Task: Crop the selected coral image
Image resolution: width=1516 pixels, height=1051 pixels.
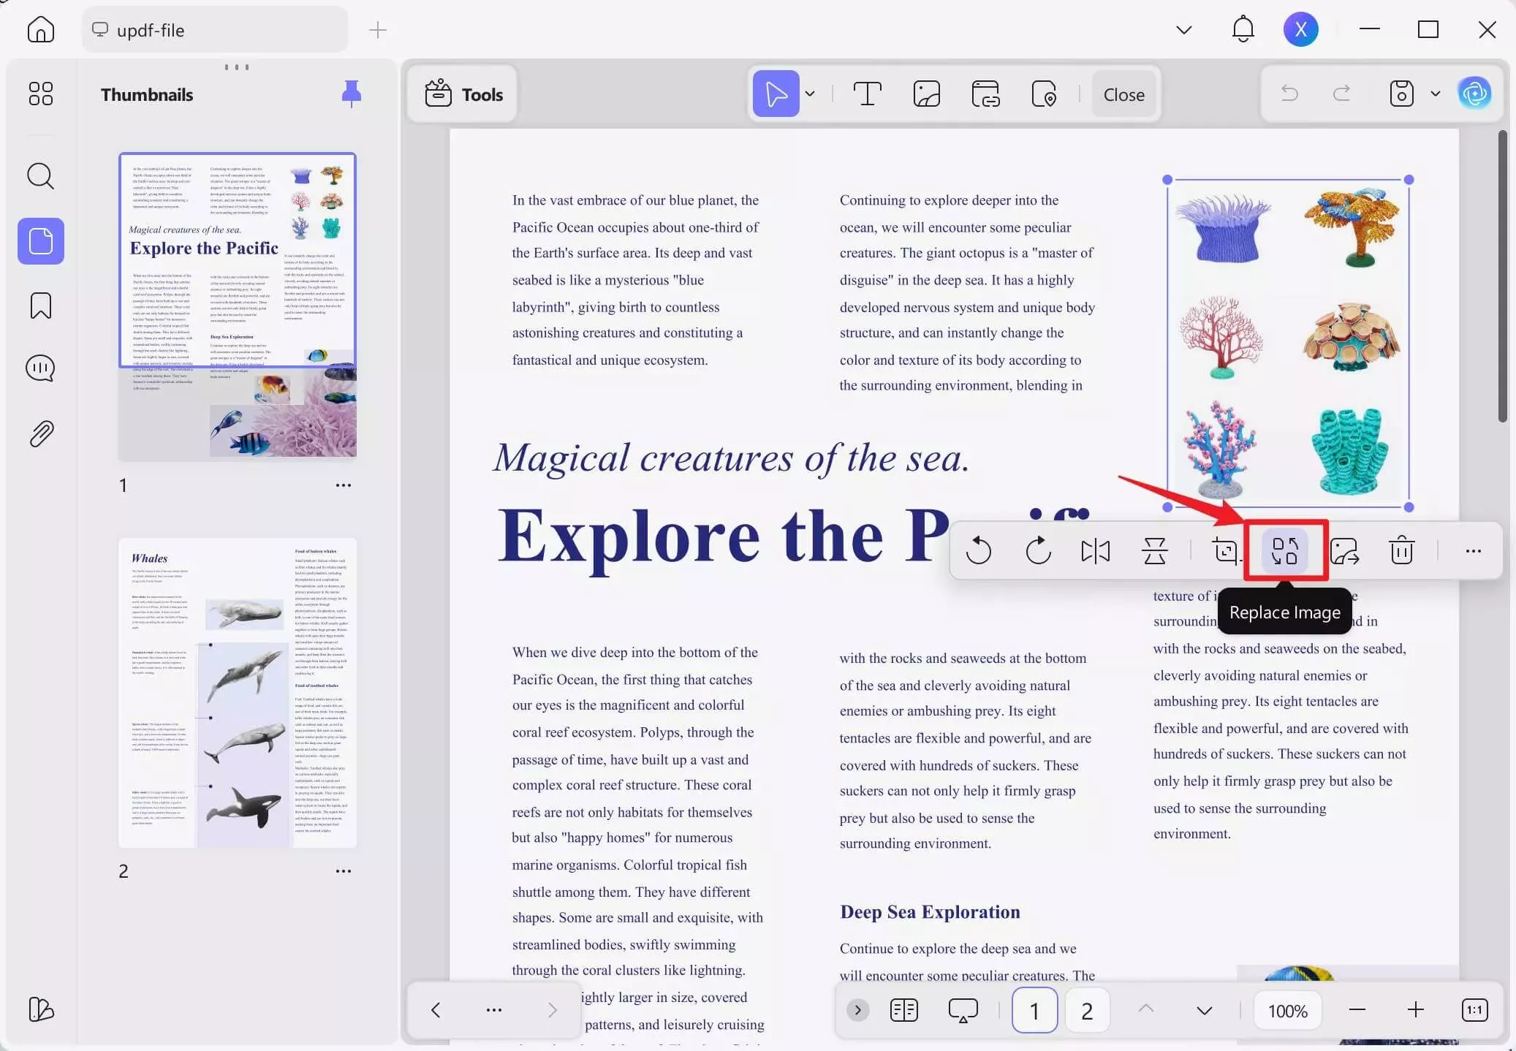Action: (1226, 552)
